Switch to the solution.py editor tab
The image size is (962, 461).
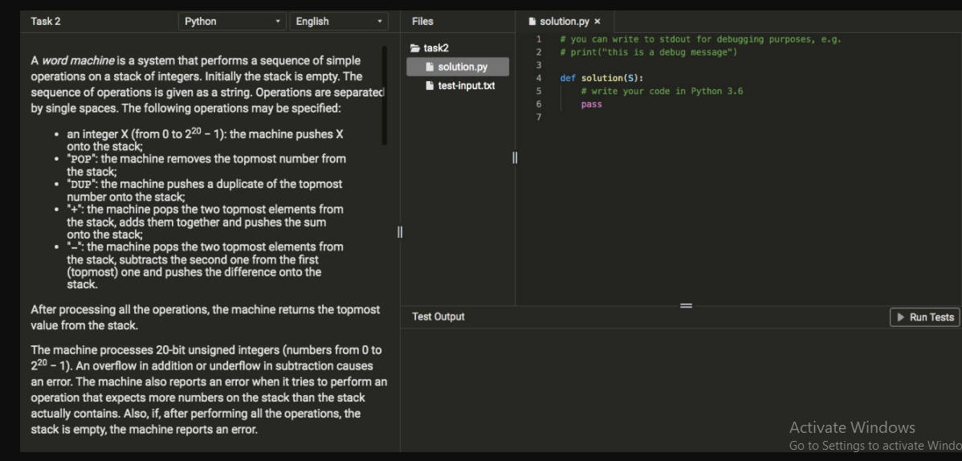[564, 22]
